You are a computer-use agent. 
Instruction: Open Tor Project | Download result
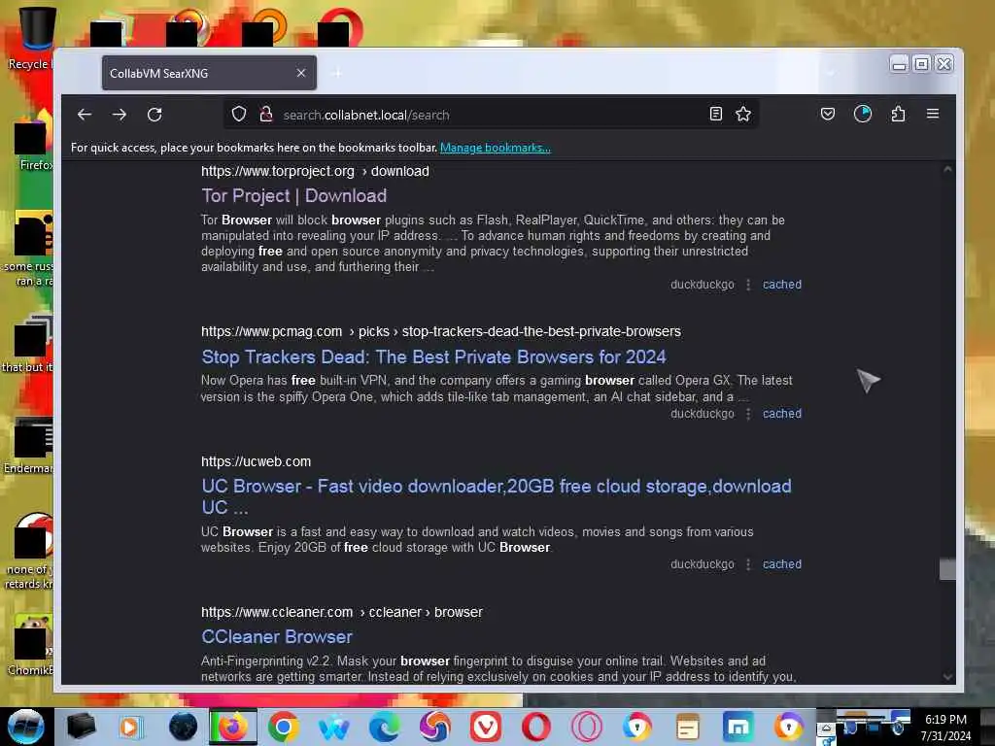tap(293, 195)
